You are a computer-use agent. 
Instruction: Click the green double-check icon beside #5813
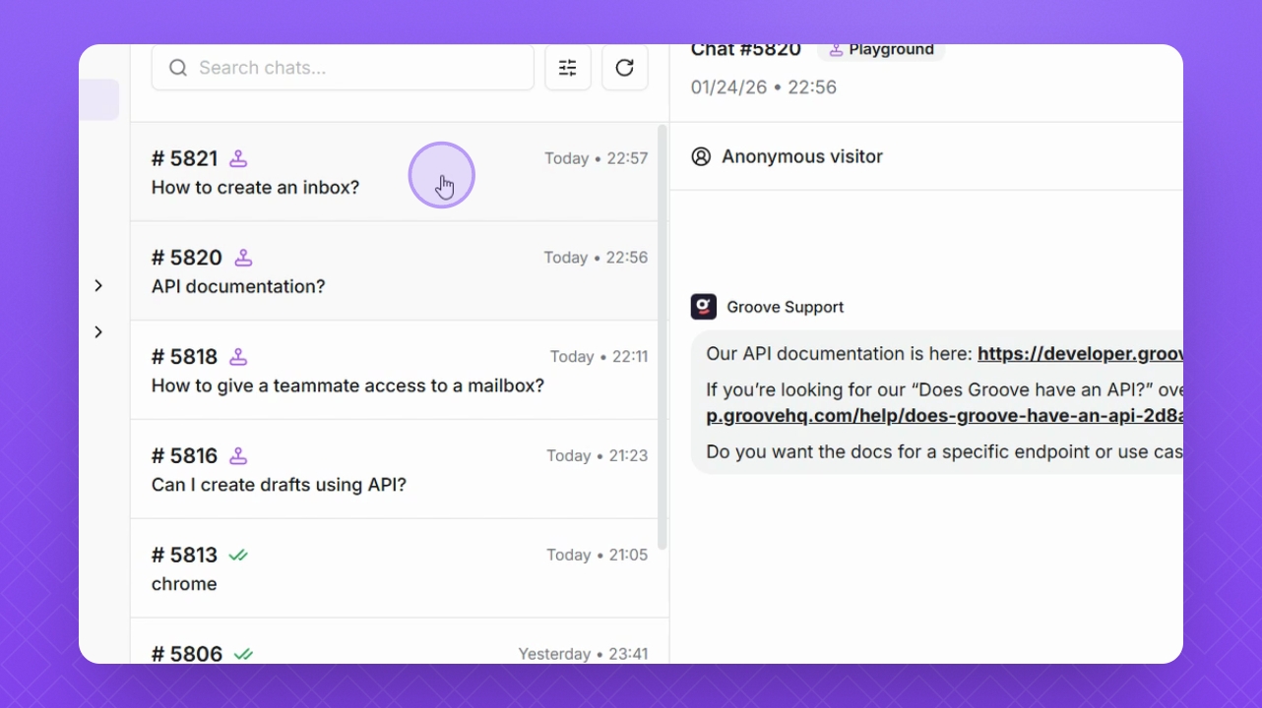tap(238, 556)
